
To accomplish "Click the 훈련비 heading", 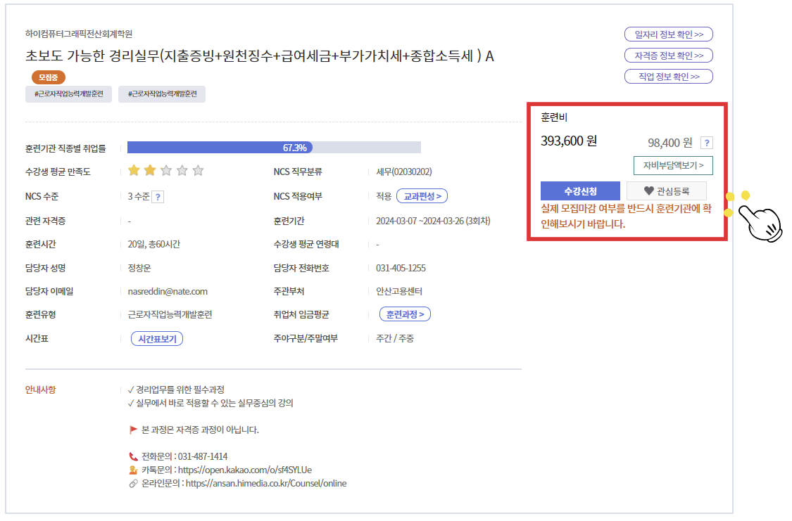I will point(554,117).
